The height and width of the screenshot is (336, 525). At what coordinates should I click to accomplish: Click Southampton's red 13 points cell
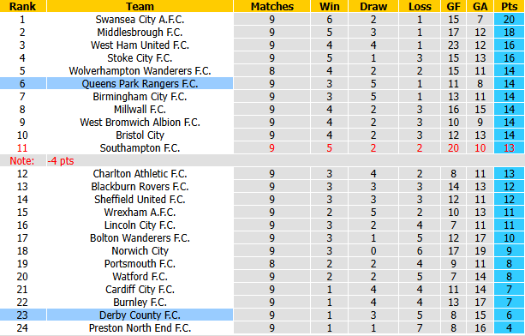(x=510, y=147)
